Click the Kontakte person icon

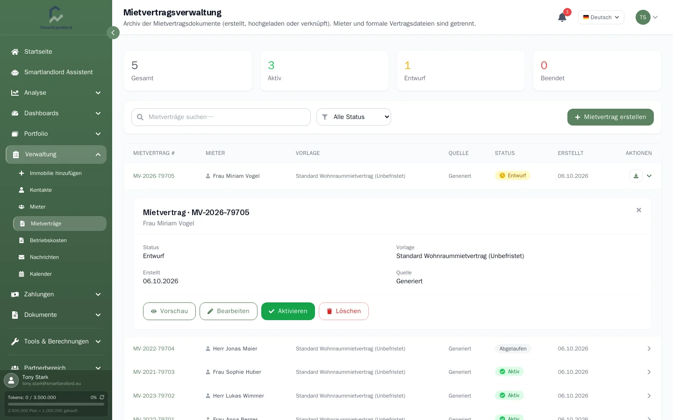21,190
